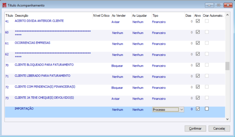
Task: Check Criar Automatic. for title 70
Action: [x=207, y=65]
